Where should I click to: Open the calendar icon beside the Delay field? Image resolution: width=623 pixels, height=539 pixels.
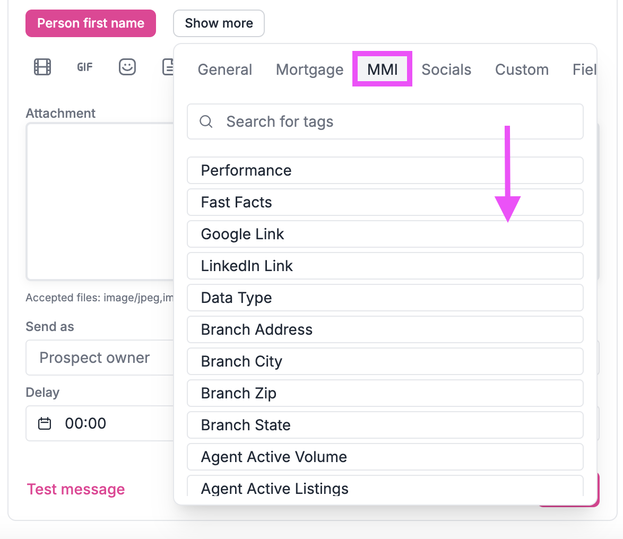pos(44,423)
